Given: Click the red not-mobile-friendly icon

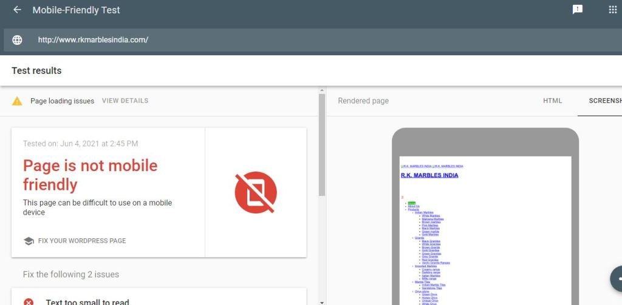Looking at the screenshot, I should 256,192.
